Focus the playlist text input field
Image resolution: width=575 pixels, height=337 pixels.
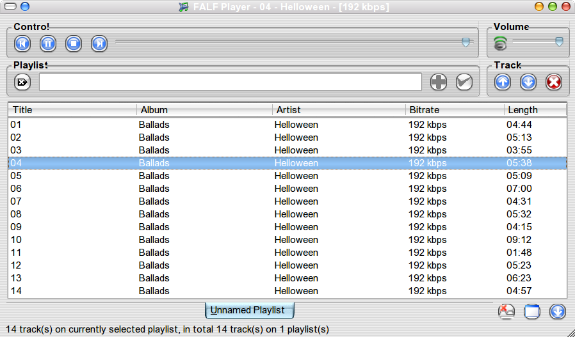click(x=231, y=82)
